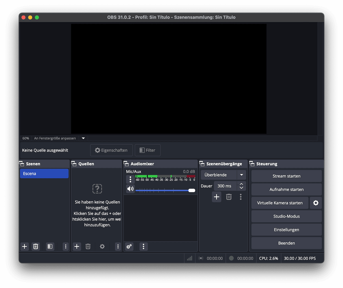Open Mic/Aux three-dot options menu
This screenshot has width=343, height=288.
click(x=130, y=179)
